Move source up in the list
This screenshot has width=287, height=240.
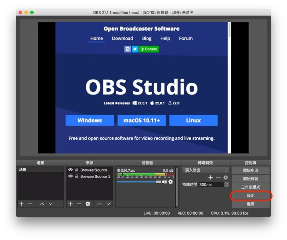pyautogui.click(x=99, y=204)
